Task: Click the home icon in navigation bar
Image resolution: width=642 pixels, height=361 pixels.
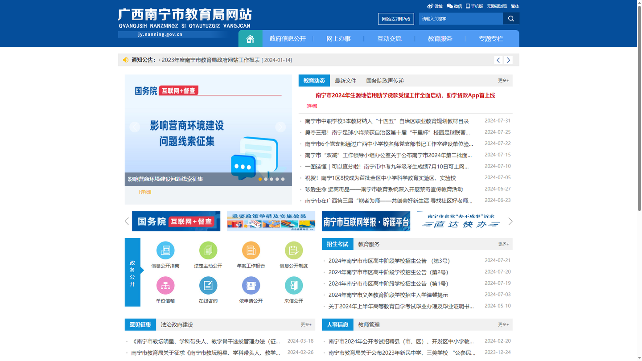Action: click(250, 39)
